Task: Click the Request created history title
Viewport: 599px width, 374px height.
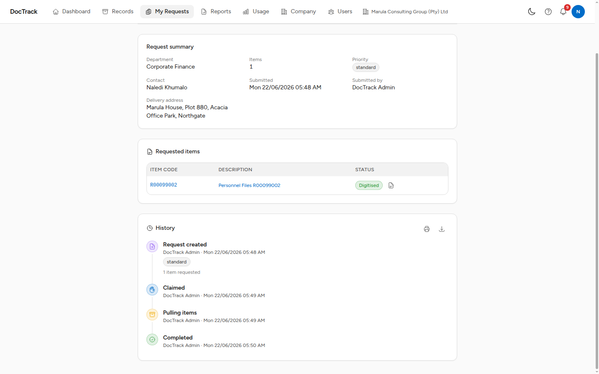Action: pyautogui.click(x=185, y=244)
